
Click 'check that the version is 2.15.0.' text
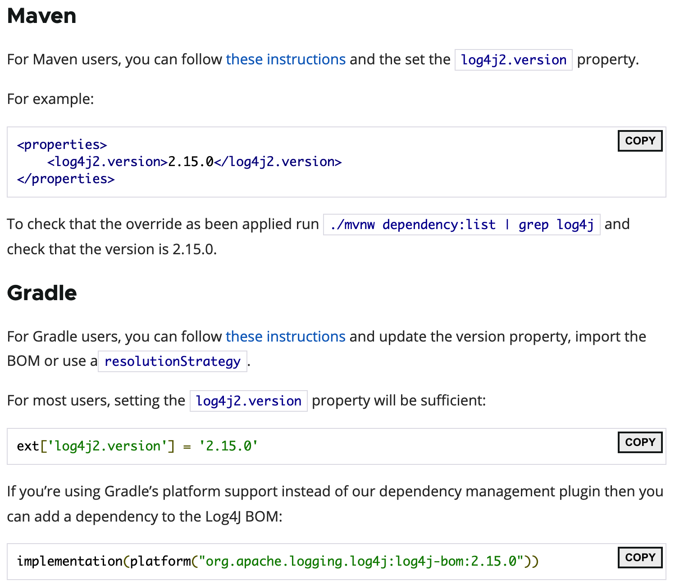click(112, 249)
